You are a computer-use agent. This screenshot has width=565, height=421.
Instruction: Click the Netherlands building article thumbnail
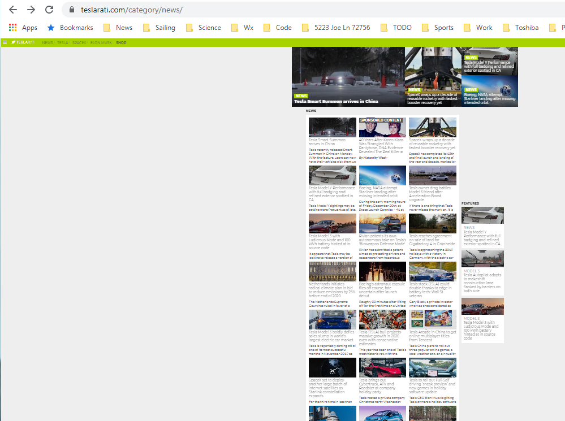pyautogui.click(x=332, y=272)
